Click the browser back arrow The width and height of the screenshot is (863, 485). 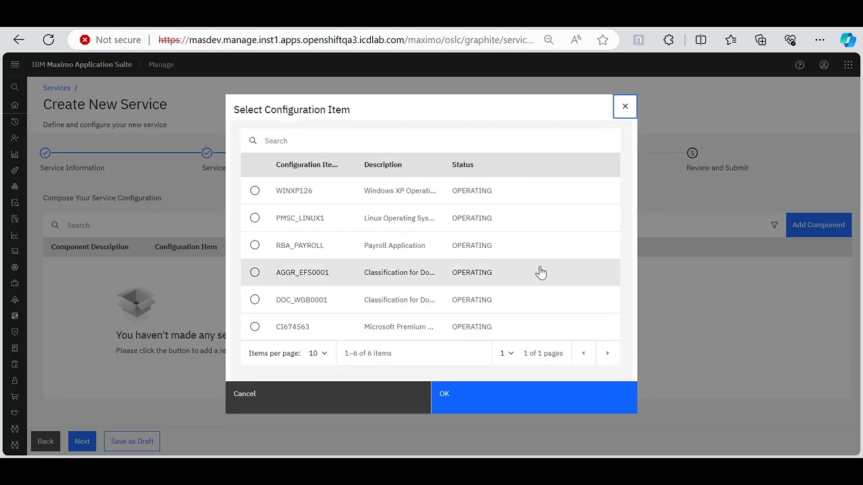click(x=19, y=40)
